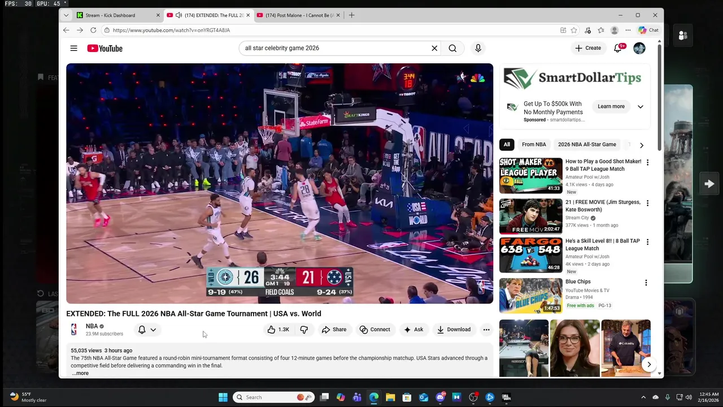
Task: Open 21 free movie thumbnail
Action: (x=531, y=216)
